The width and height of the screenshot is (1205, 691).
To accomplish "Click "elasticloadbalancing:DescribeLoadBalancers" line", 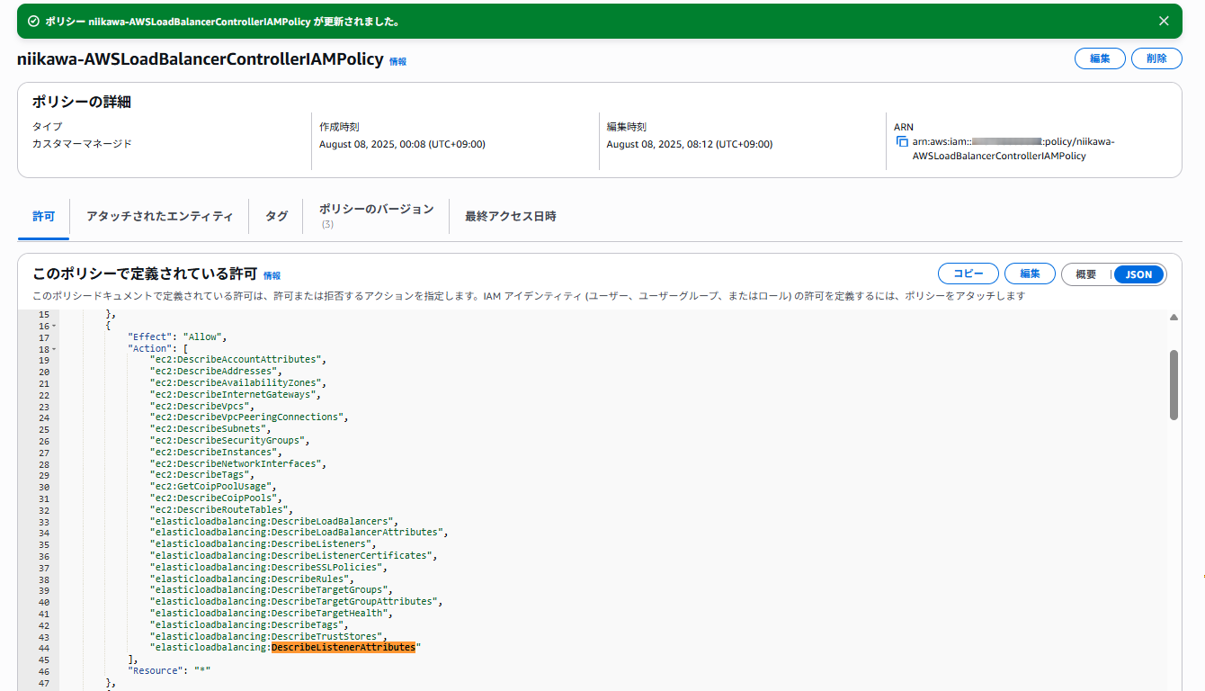I will click(x=273, y=522).
